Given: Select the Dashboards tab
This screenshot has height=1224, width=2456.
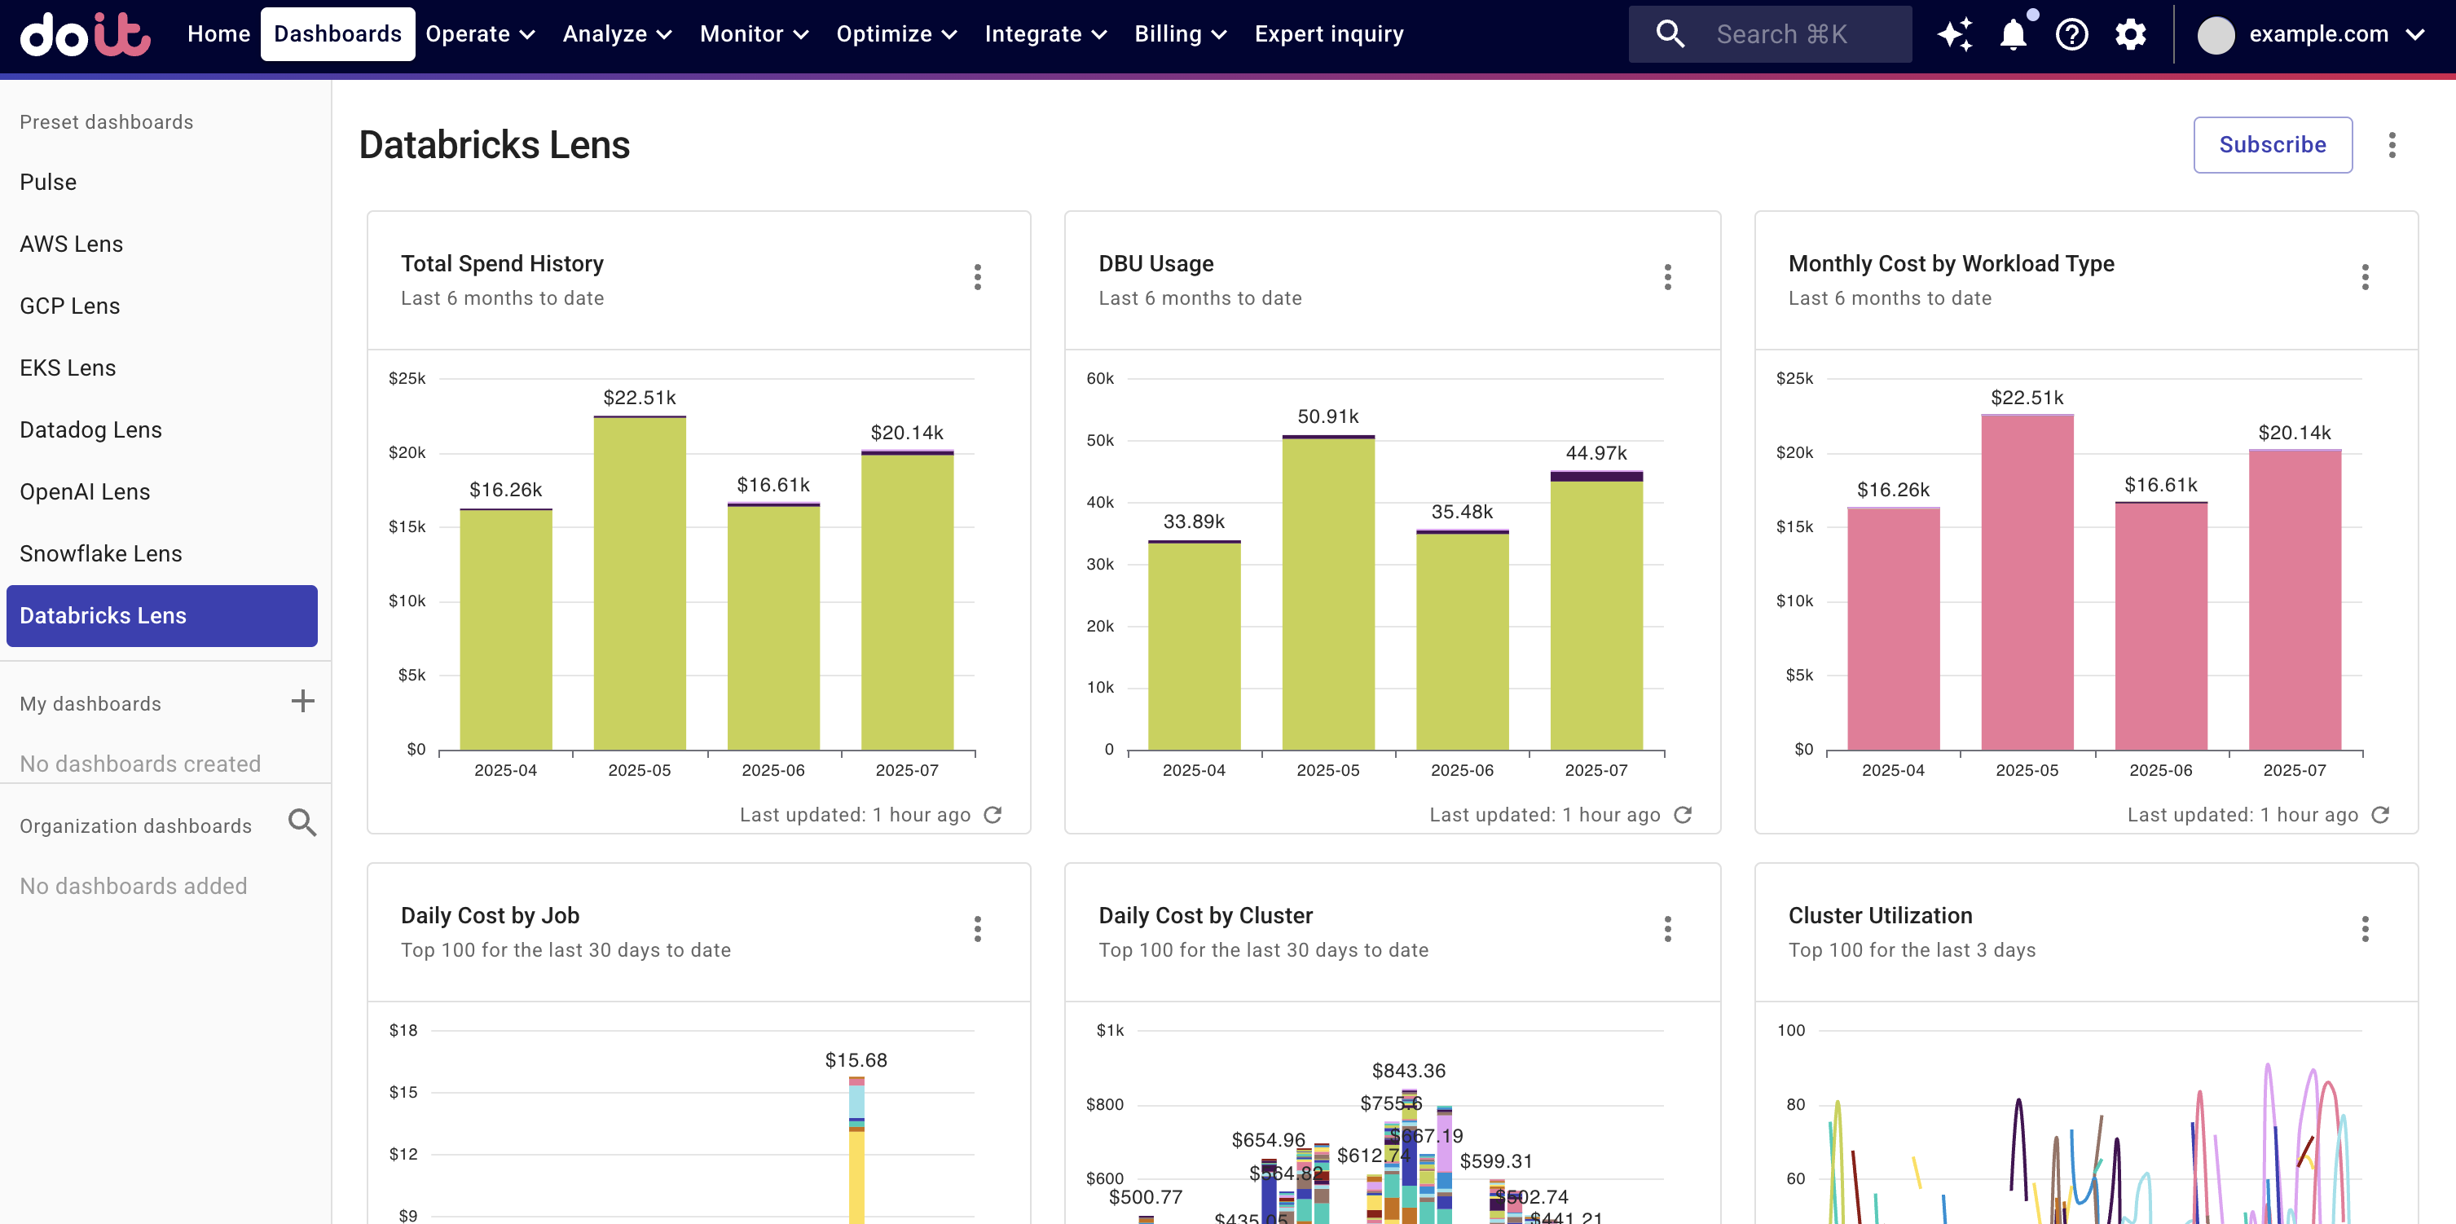Looking at the screenshot, I should click(337, 34).
